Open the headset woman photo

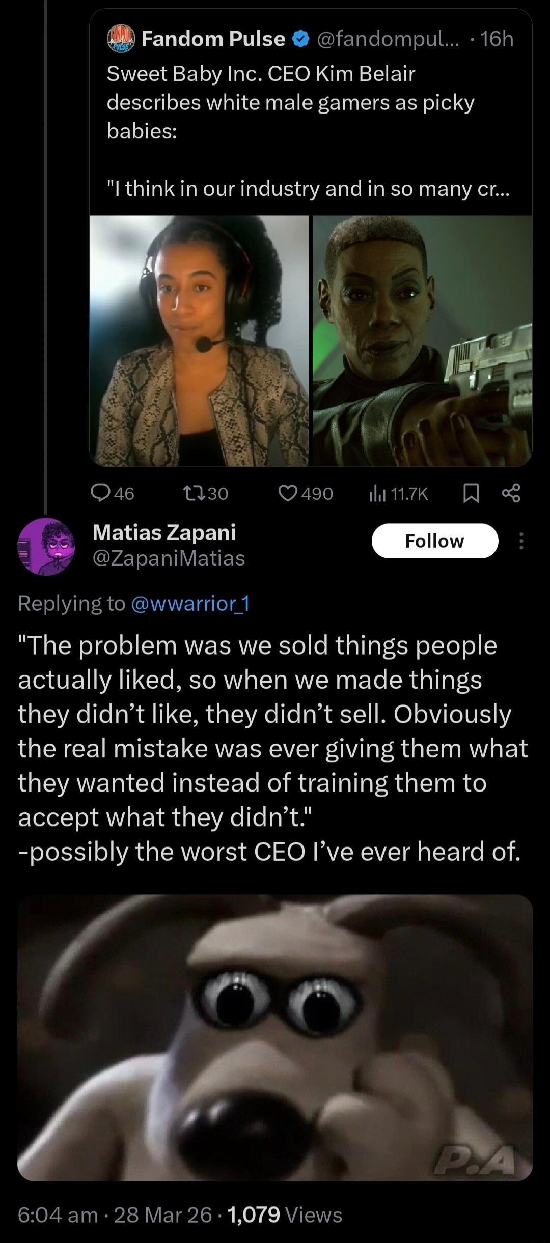[199, 341]
